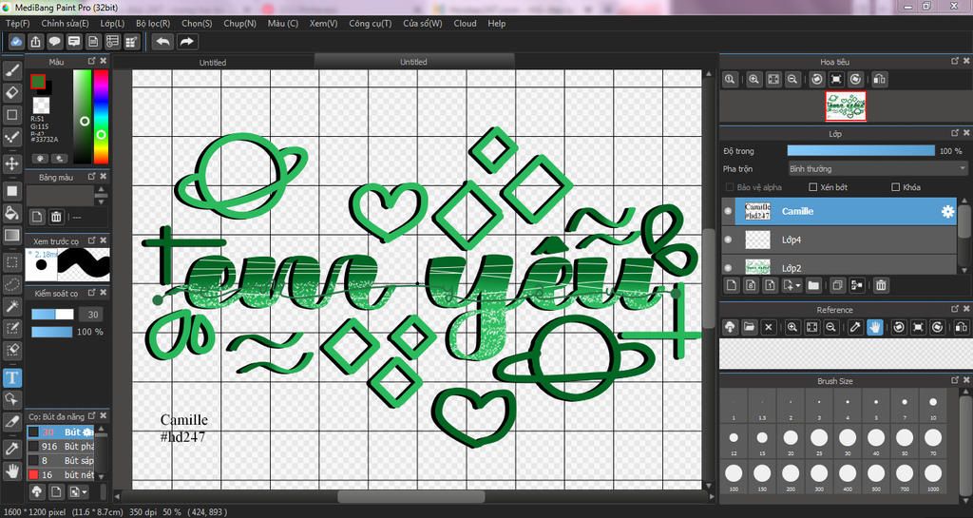Select the Brush tool in left toolbar

pos(12,70)
